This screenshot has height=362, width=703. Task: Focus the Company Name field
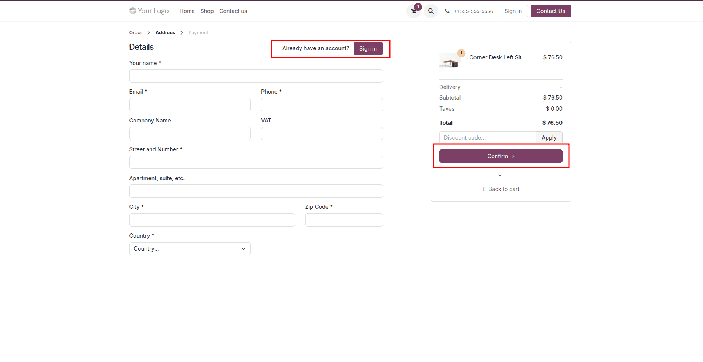(x=190, y=133)
